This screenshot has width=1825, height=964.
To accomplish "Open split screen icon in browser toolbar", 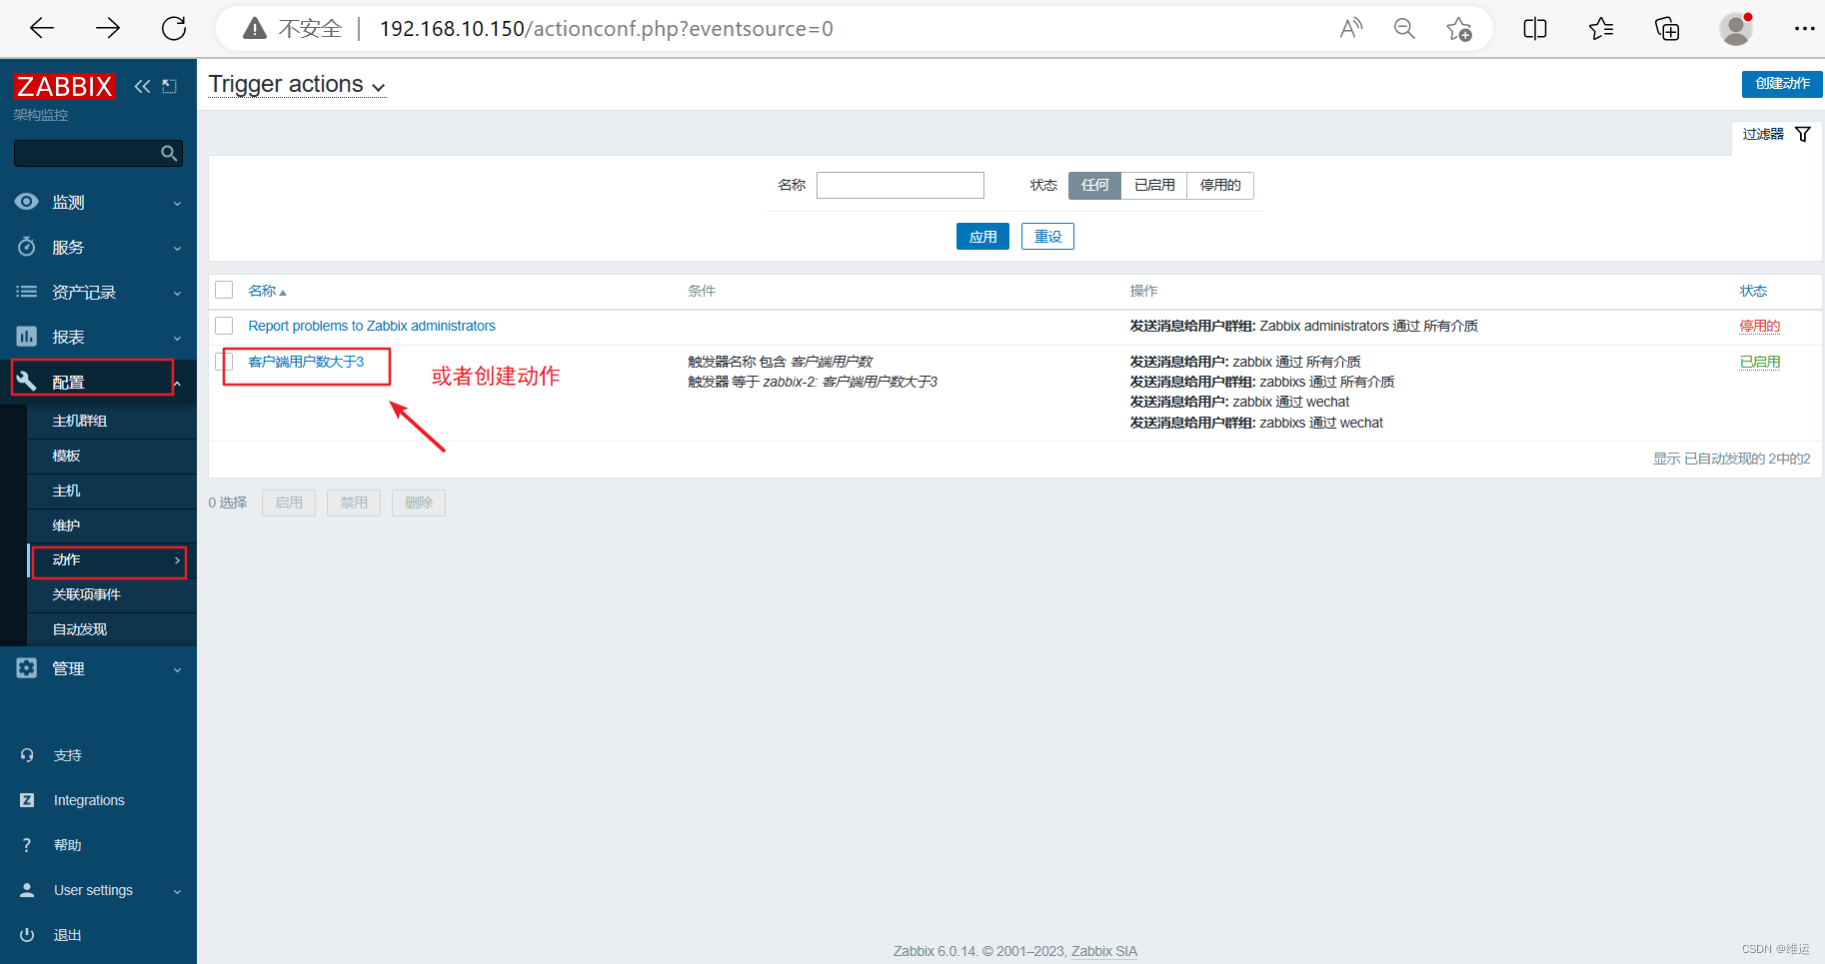I will pos(1535,28).
